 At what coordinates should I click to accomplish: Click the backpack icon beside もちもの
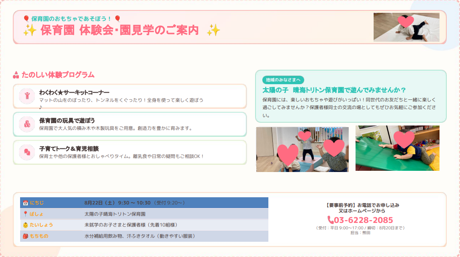coord(26,236)
